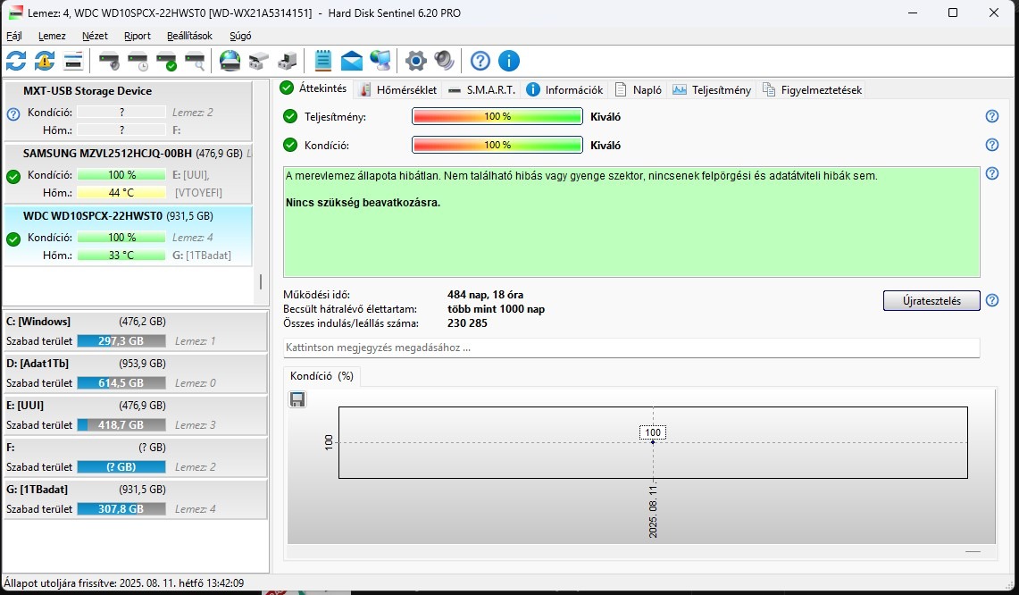This screenshot has height=595, width=1019.
Task: Open the Lemez menu
Action: (52, 36)
